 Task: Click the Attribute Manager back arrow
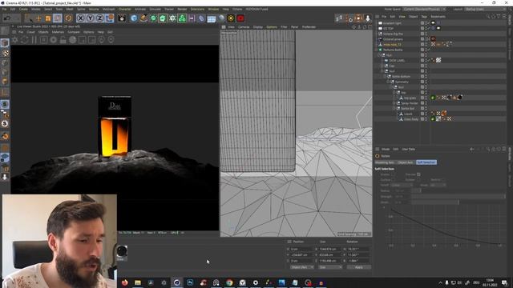[x=472, y=150]
